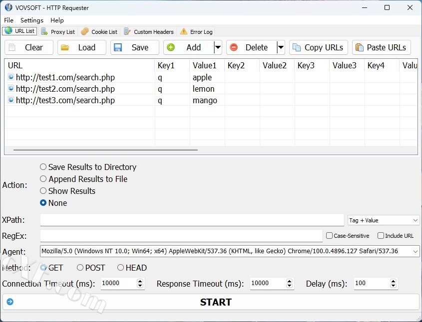The image size is (422, 322).
Task: Click the row icon beside test3.com URL
Action: coord(11,100)
